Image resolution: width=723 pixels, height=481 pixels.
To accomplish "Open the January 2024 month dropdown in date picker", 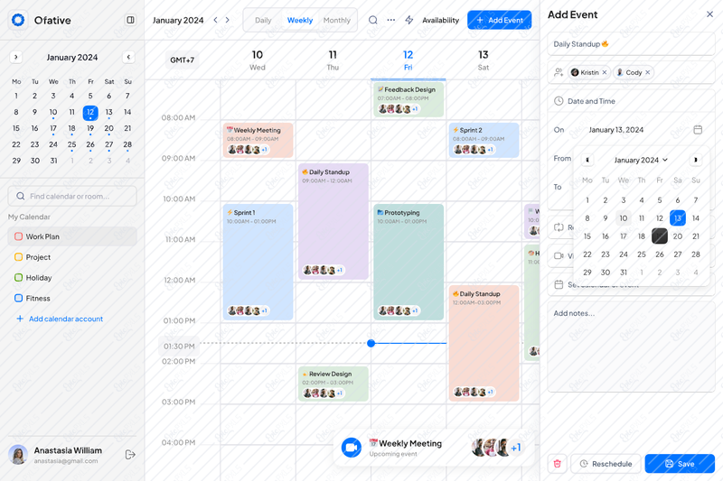I will pos(641,160).
